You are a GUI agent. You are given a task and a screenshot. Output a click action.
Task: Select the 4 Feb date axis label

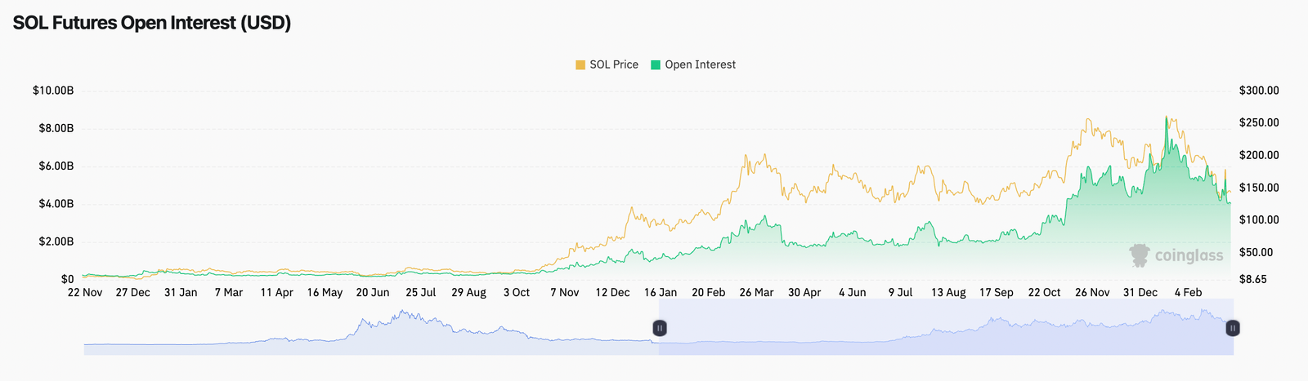[1188, 292]
